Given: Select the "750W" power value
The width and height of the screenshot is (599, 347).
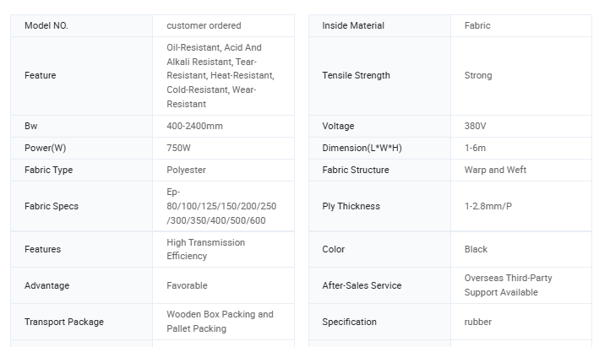Looking at the screenshot, I should pyautogui.click(x=180, y=148).
